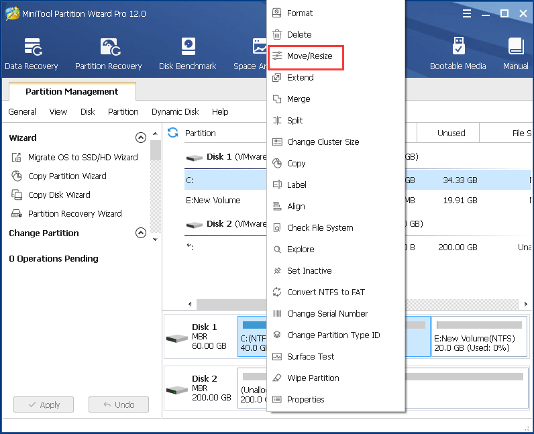Screen dimensions: 534x434
Task: Open the Help menu
Action: coord(220,112)
